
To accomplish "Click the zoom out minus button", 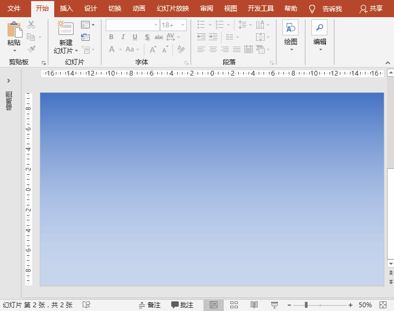I will 289,305.
